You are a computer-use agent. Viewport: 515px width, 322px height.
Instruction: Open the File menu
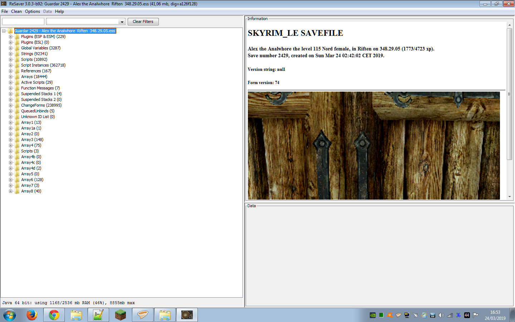pos(5,11)
